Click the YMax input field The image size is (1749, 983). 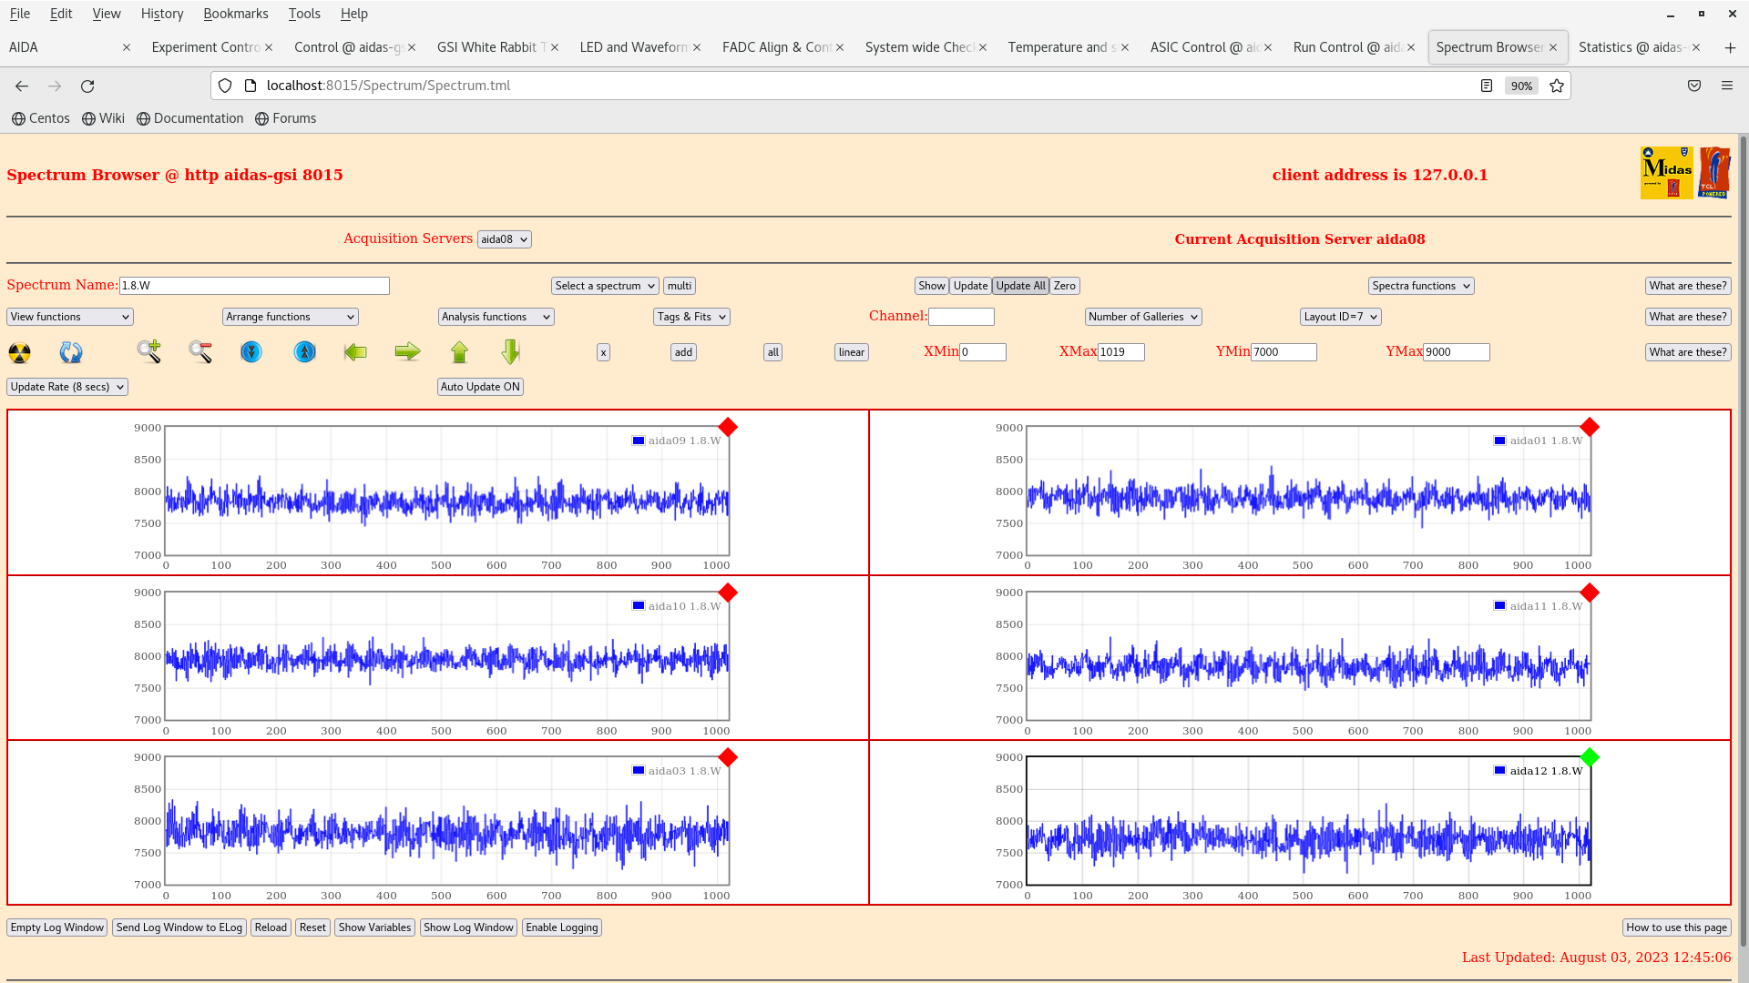[x=1456, y=352]
